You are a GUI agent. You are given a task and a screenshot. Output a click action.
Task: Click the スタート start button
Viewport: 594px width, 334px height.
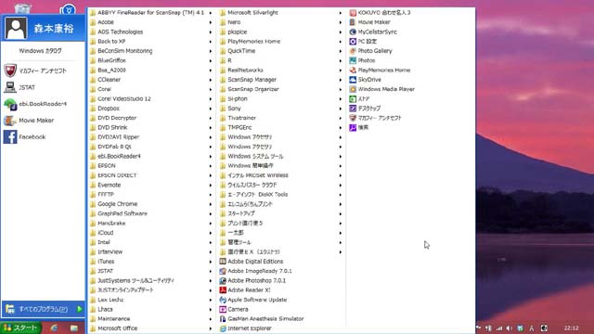(x=20, y=328)
